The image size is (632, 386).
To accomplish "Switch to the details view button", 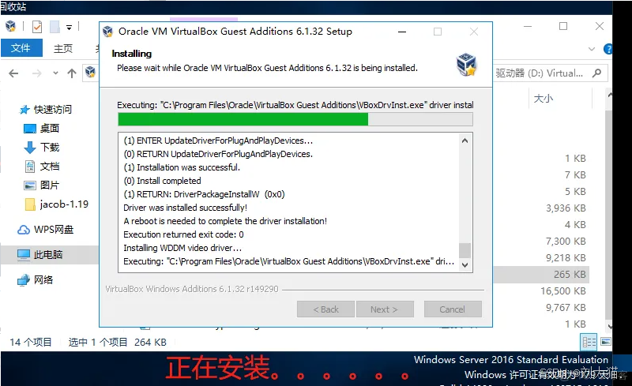I will point(589,343).
